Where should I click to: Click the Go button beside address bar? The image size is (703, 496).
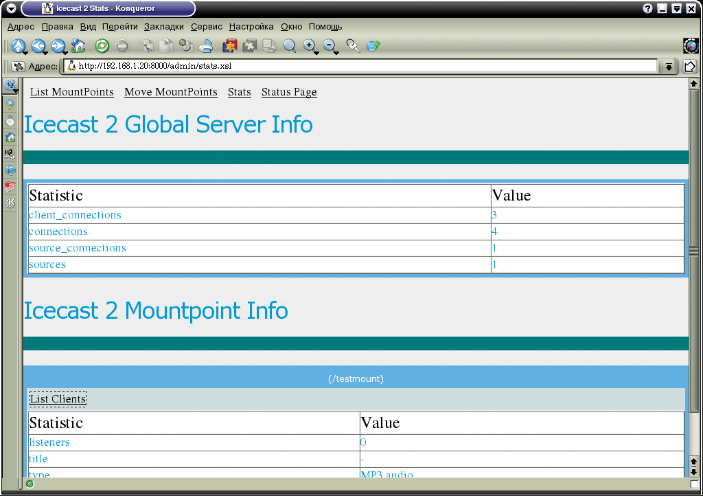pyautogui.click(x=690, y=67)
